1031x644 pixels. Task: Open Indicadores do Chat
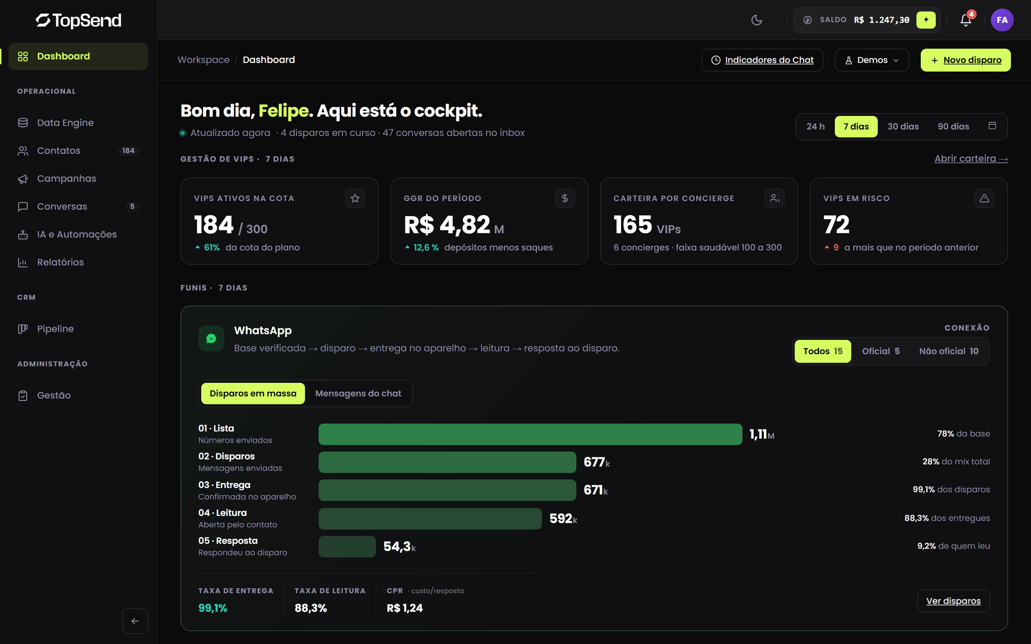[763, 60]
